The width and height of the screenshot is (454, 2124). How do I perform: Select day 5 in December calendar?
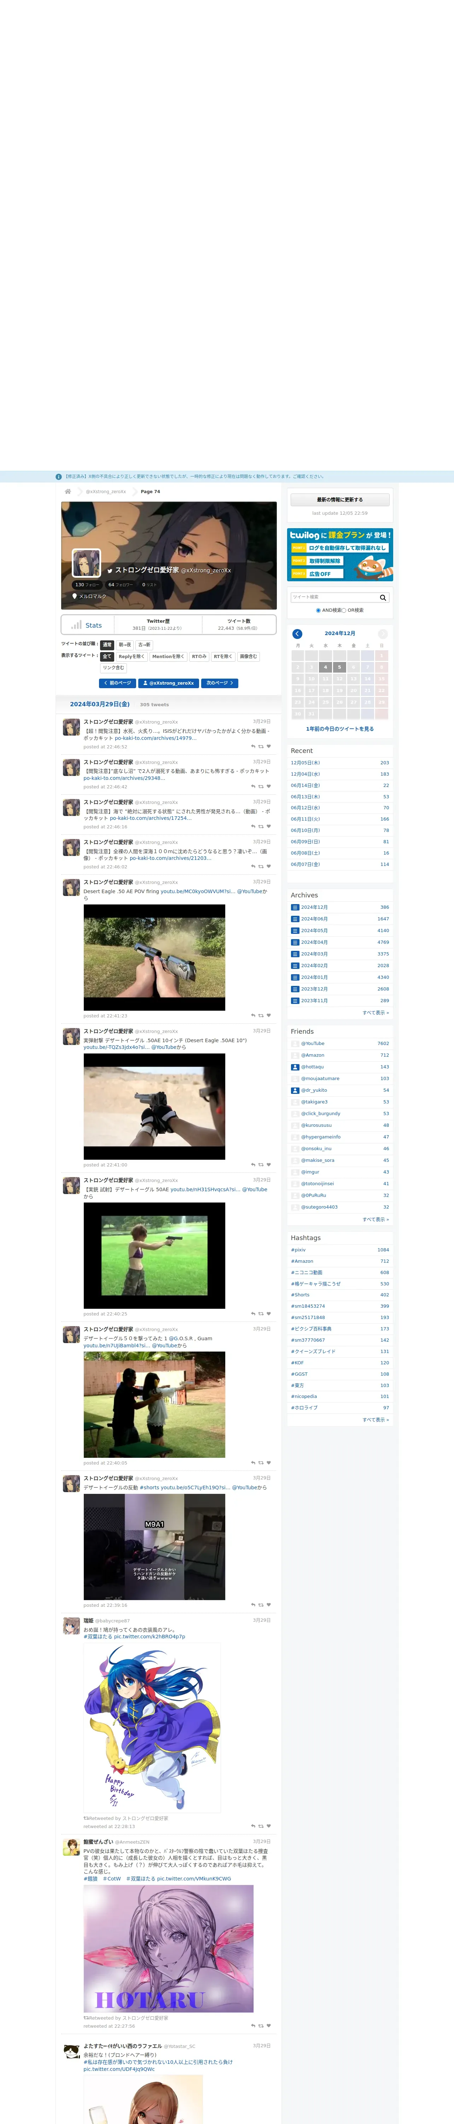point(339,667)
